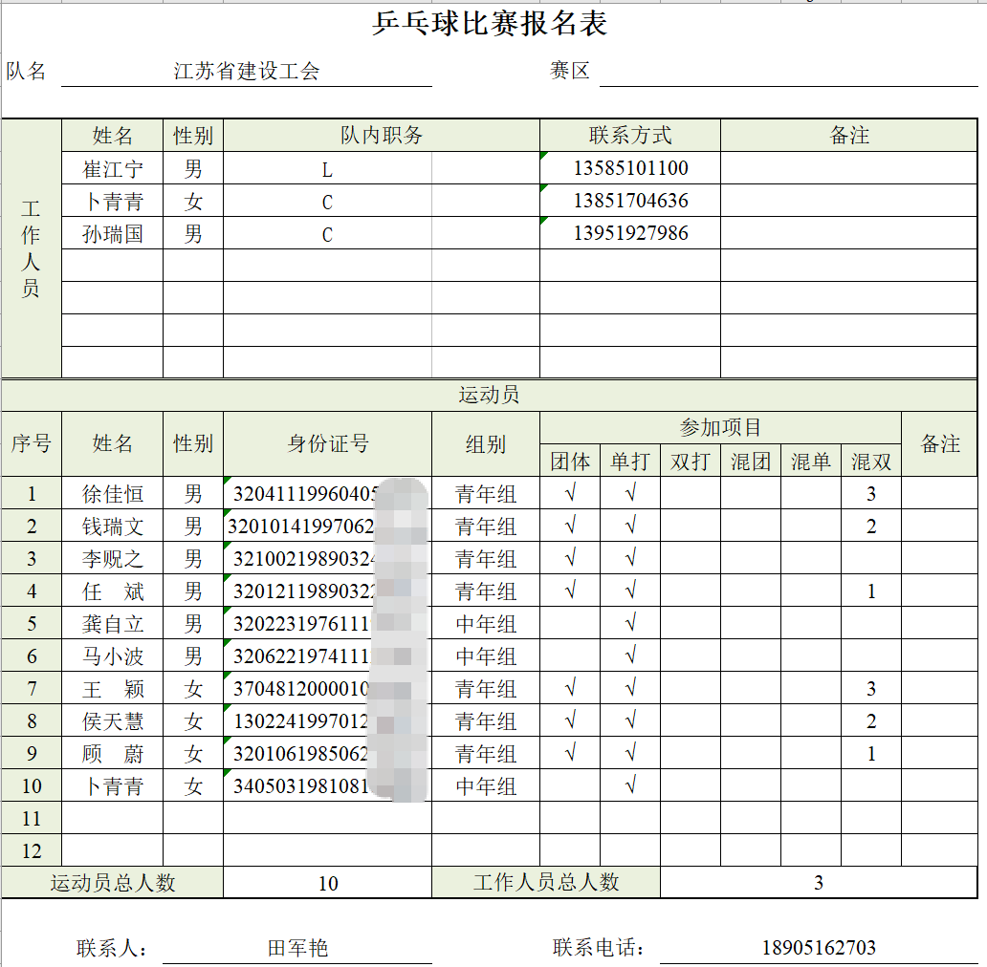Viewport: 987px width, 967px height.
Task: Click phone number cell 13851704636
Action: click(630, 201)
